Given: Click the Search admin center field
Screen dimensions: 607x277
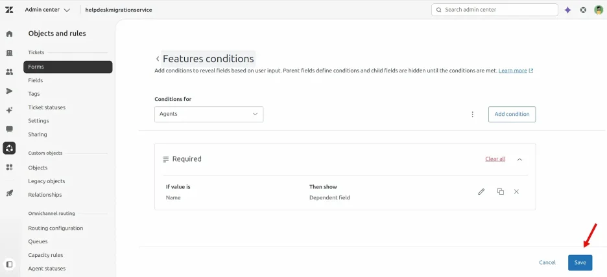Looking at the screenshot, I should click(494, 10).
